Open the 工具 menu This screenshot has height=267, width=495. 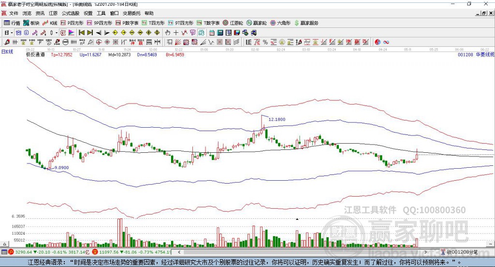coord(101,13)
